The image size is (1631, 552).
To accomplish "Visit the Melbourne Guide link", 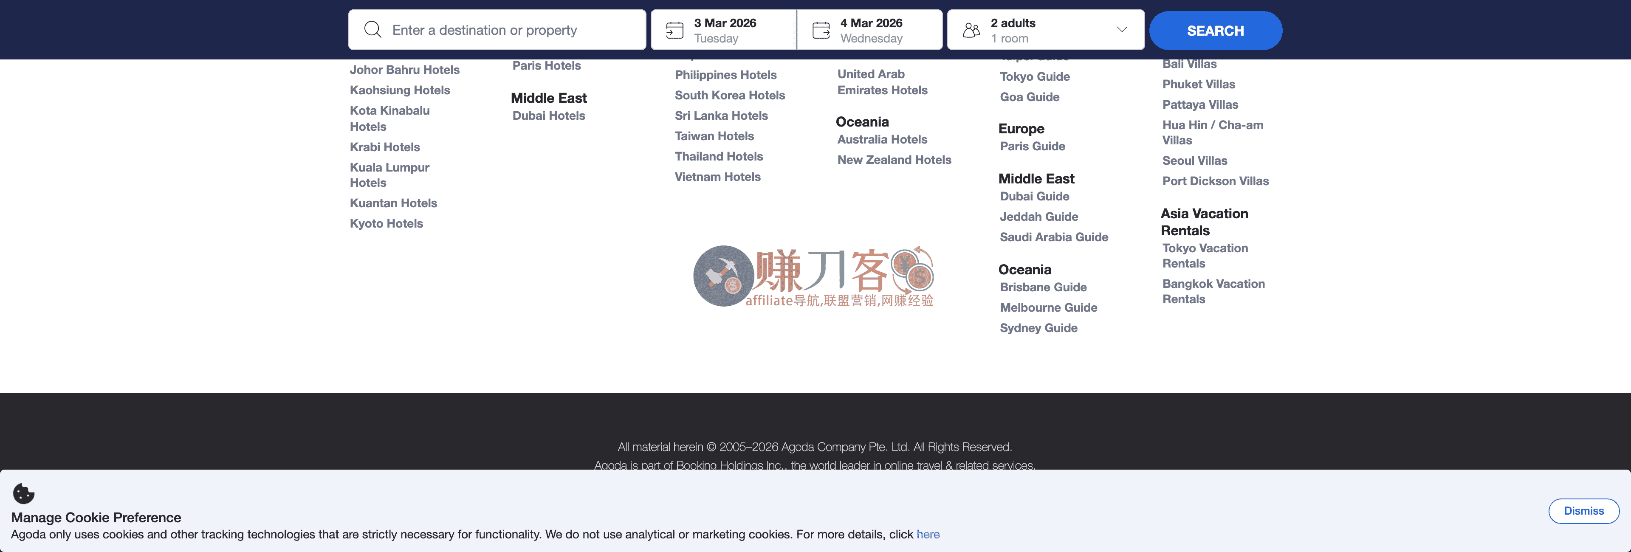I will [x=1048, y=308].
